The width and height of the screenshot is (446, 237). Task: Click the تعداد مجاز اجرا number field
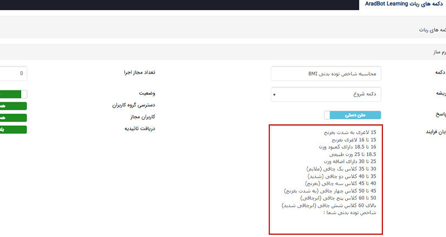(x=13, y=74)
